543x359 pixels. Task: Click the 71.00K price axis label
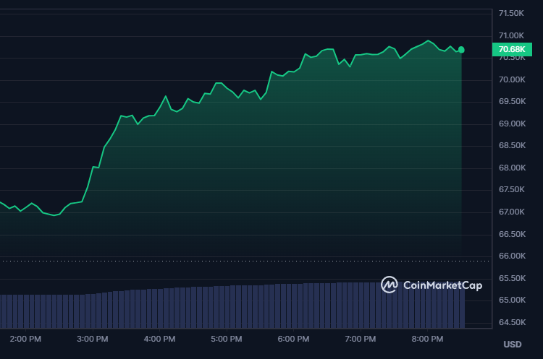[511, 35]
